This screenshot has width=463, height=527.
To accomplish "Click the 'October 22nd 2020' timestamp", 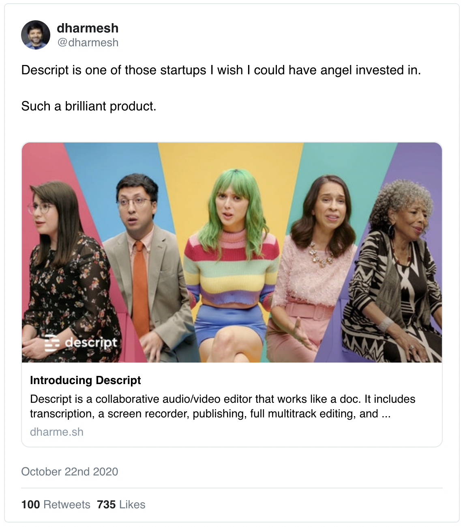I will [69, 472].
